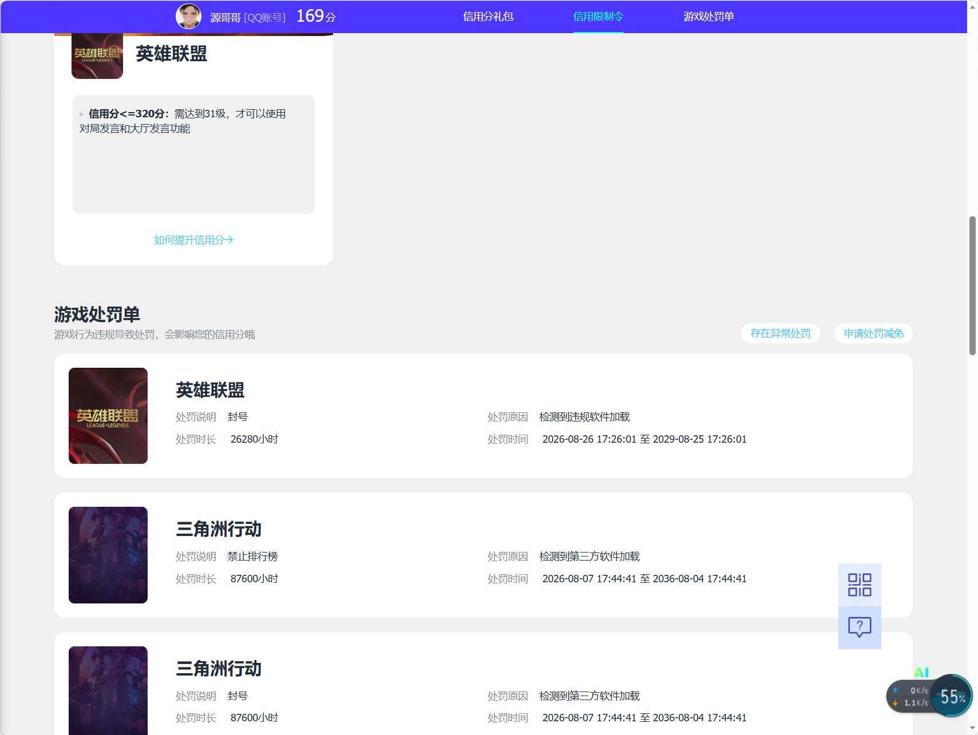978x735 pixels.
Task: Click the small 英雄联盟 logo in restriction card
Action: pyautogui.click(x=97, y=55)
